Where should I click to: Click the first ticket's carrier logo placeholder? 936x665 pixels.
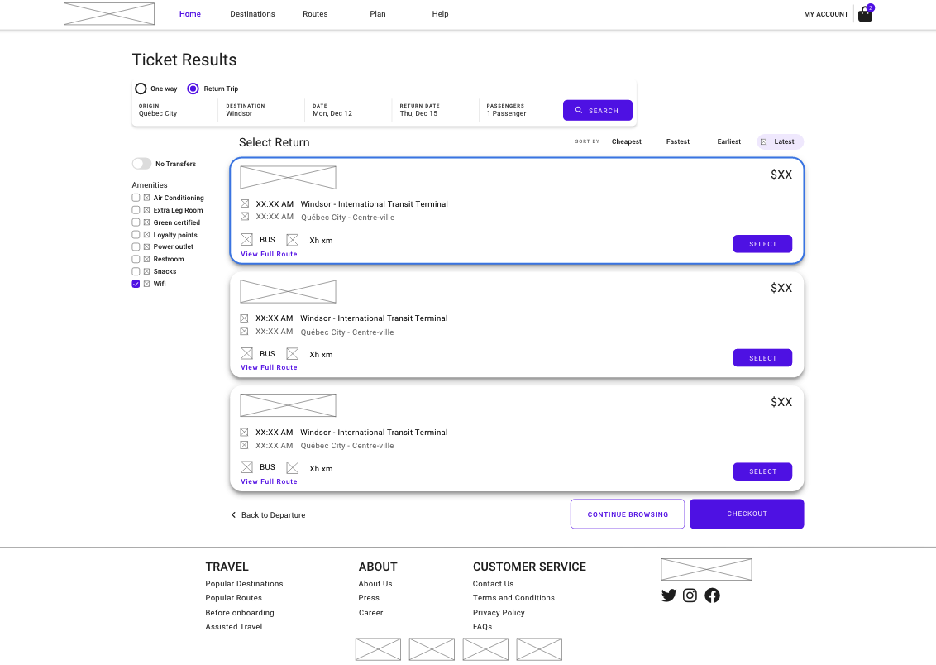pos(288,178)
